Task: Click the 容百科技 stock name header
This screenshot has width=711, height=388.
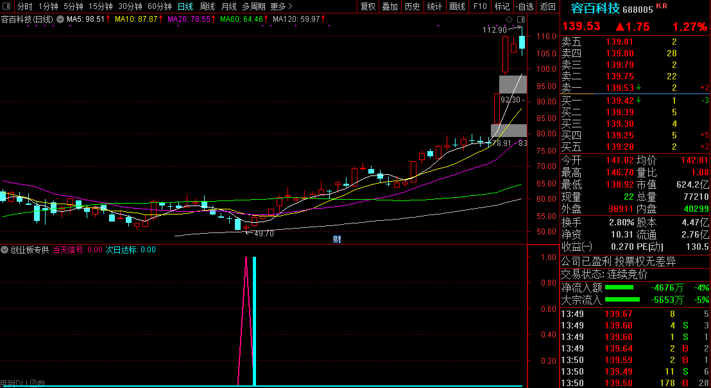Action: pyautogui.click(x=595, y=9)
